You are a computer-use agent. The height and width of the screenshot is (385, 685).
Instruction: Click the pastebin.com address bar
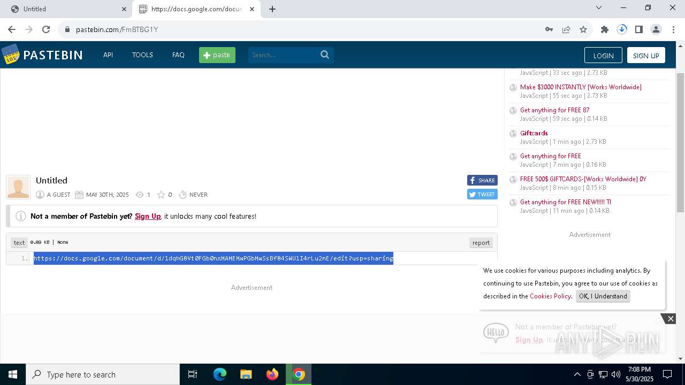pos(300,29)
